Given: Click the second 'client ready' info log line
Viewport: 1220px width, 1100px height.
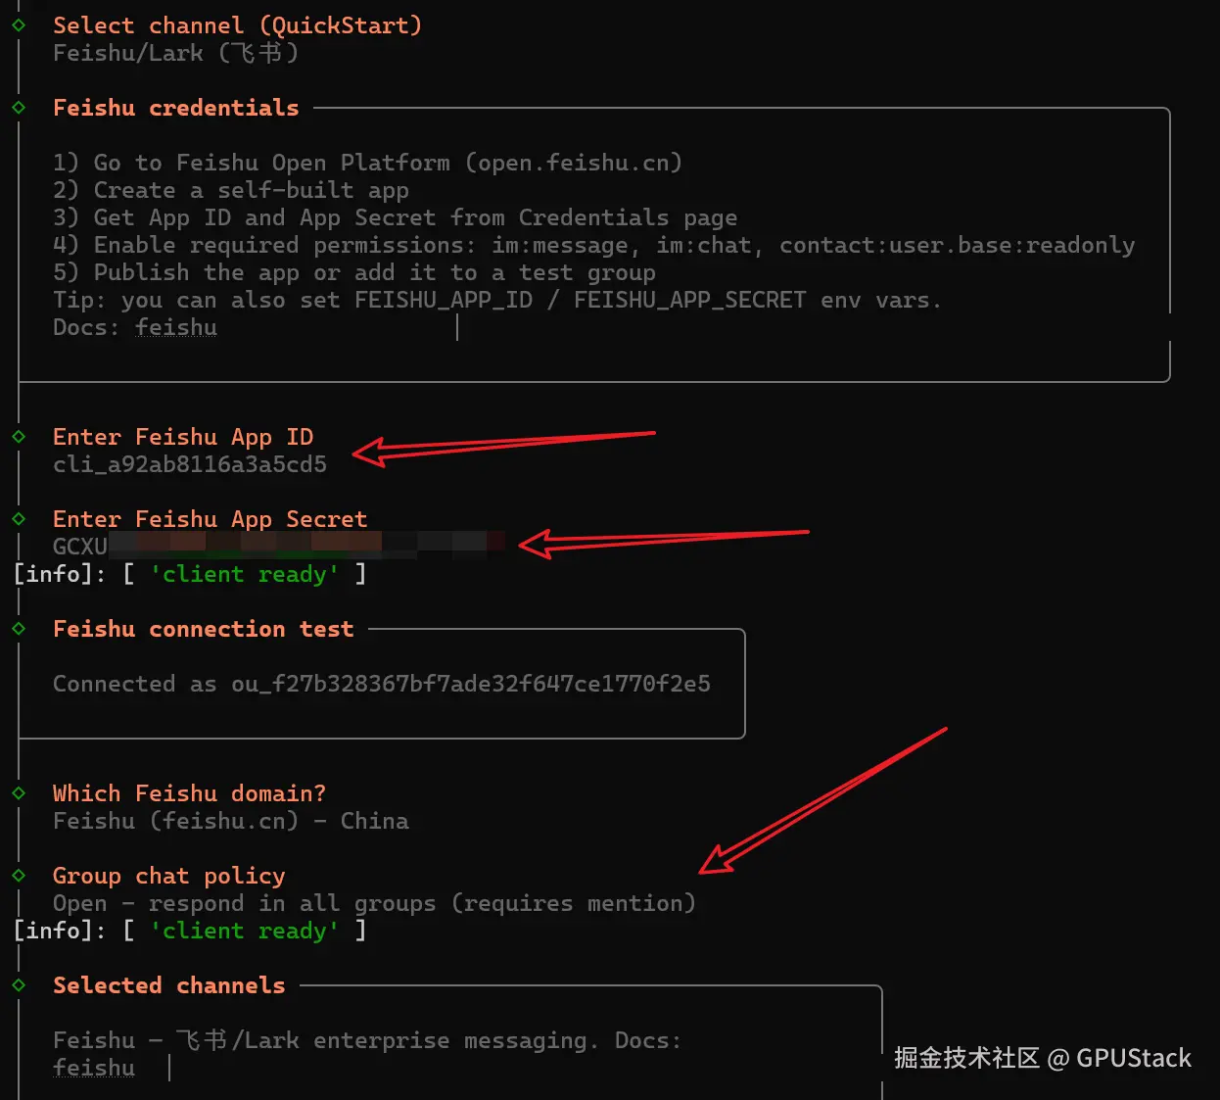Looking at the screenshot, I should pyautogui.click(x=190, y=931).
